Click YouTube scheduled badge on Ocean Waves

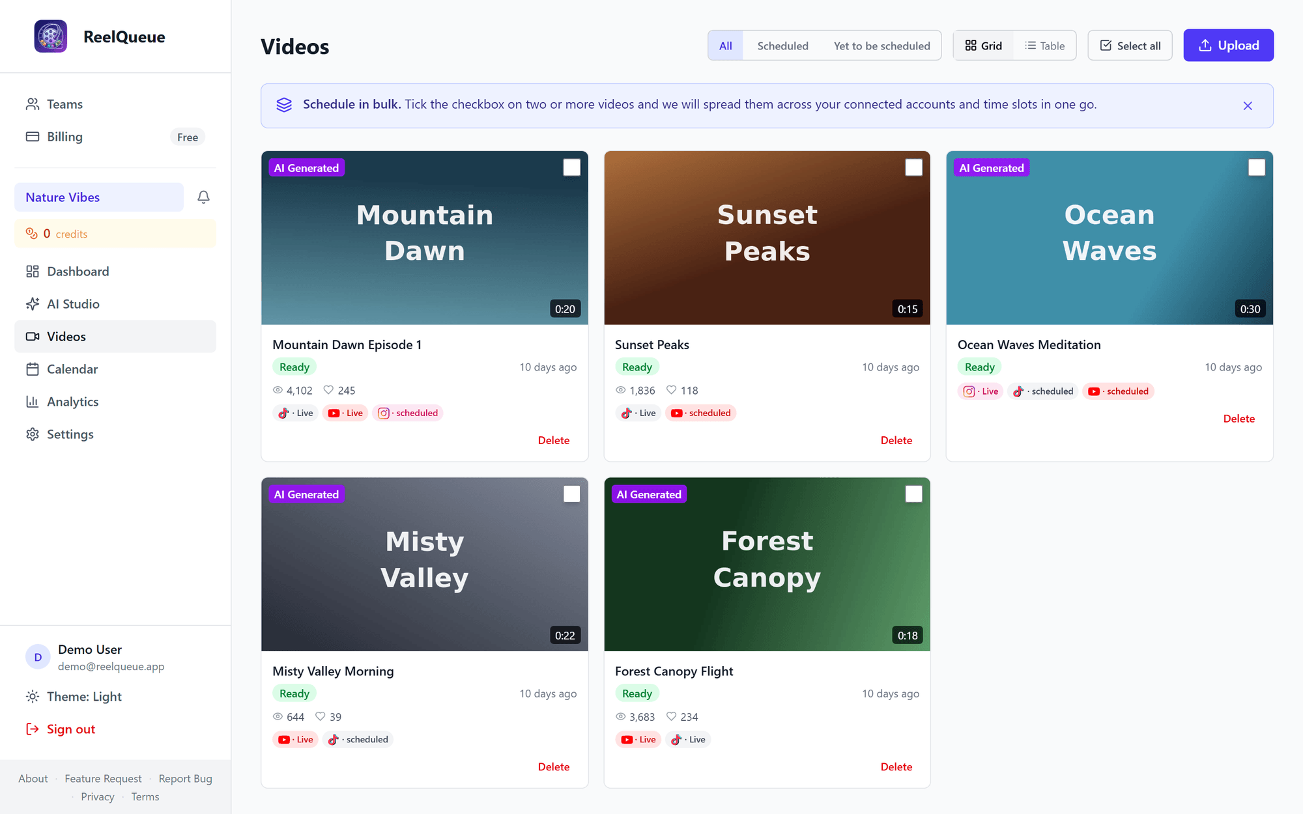(x=1119, y=391)
